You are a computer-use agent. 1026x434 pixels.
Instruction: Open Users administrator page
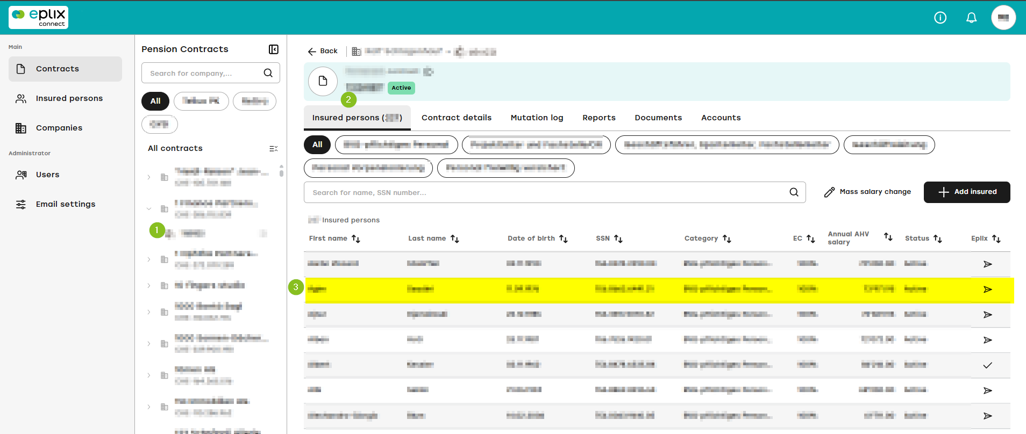[x=65, y=175]
